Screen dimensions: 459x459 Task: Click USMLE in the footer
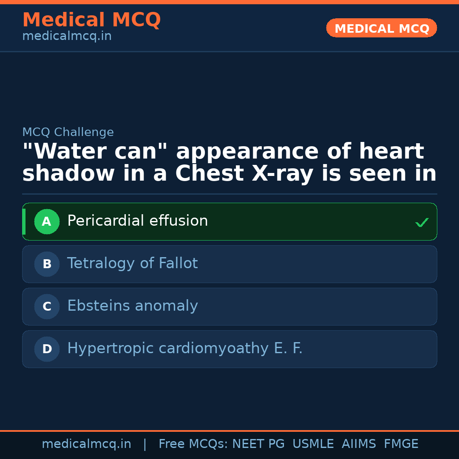313,444
